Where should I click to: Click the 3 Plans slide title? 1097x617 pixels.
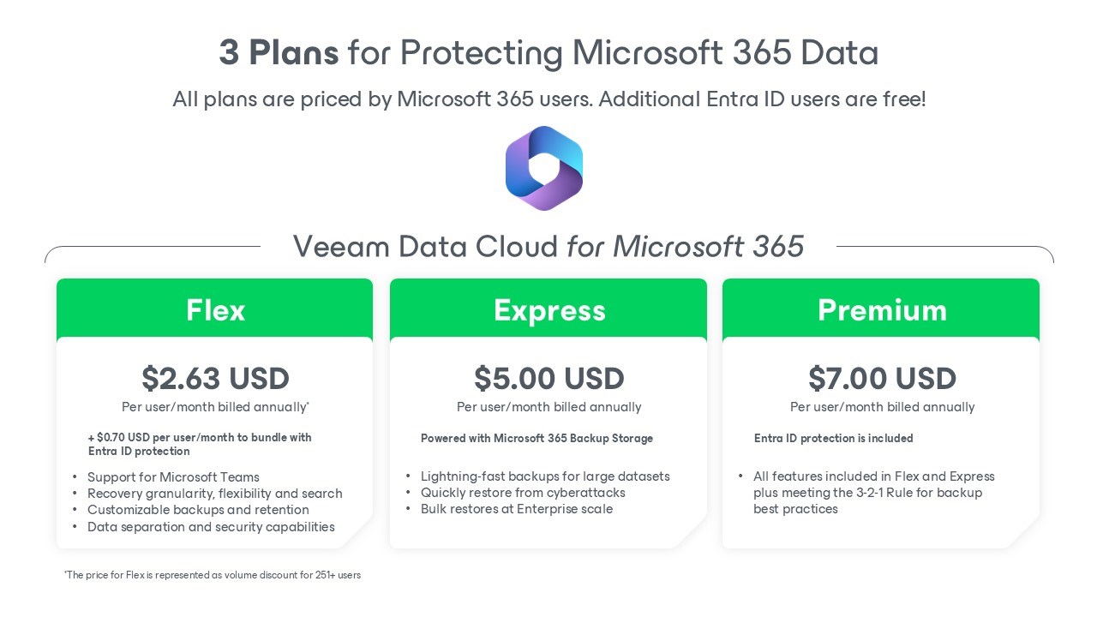[x=548, y=52]
